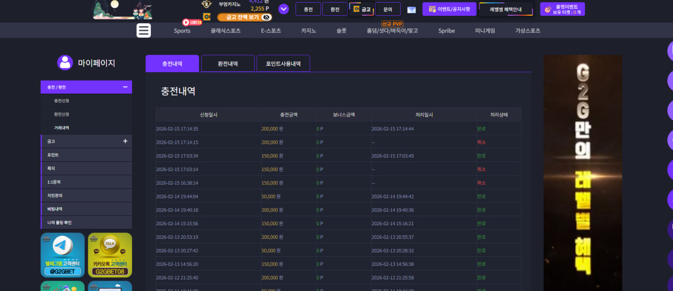Image resolution: width=673 pixels, height=291 pixels.
Task: Open the hamburger menu icon
Action: 144,31
